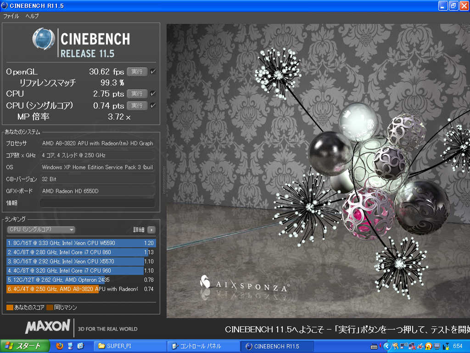Open the ranking type dropdown
The width and height of the screenshot is (470, 353).
coord(41,229)
